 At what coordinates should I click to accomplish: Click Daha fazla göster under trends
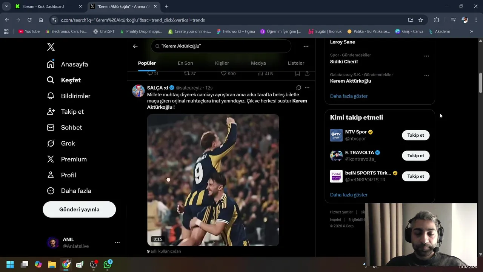point(349,96)
